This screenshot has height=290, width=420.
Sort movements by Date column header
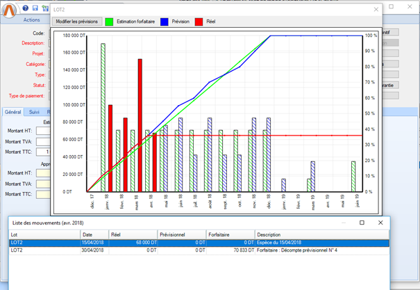(x=94, y=234)
